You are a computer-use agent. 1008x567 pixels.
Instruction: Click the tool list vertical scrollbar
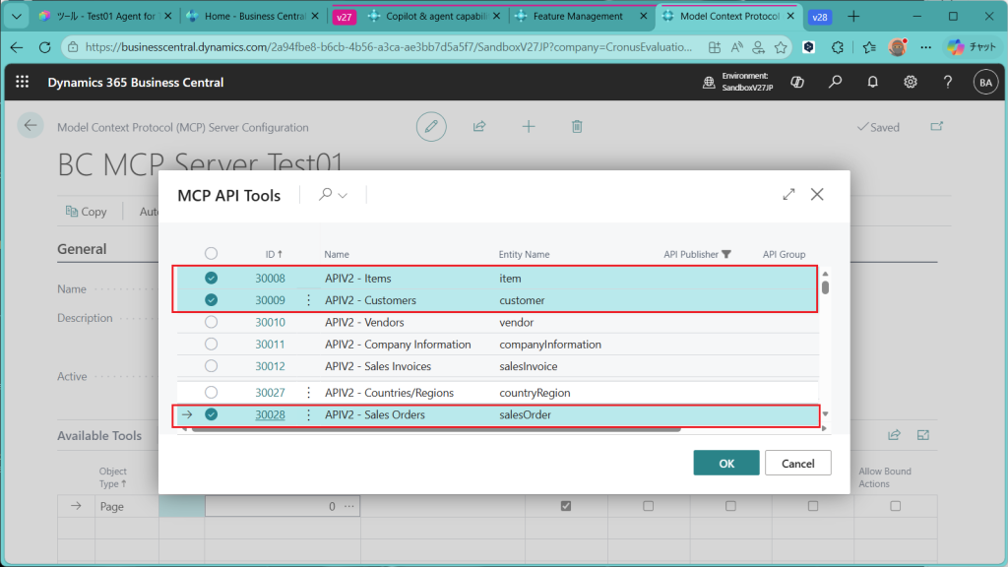pyautogui.click(x=825, y=287)
